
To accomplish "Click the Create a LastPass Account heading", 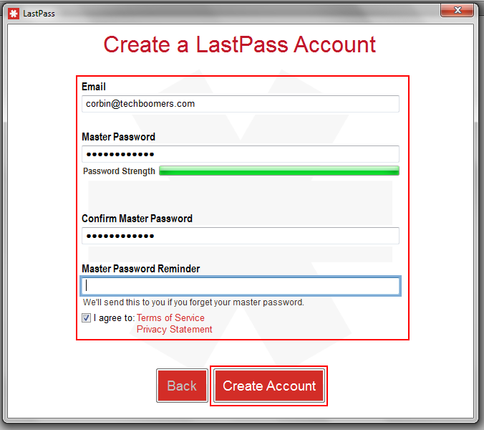I will point(240,44).
